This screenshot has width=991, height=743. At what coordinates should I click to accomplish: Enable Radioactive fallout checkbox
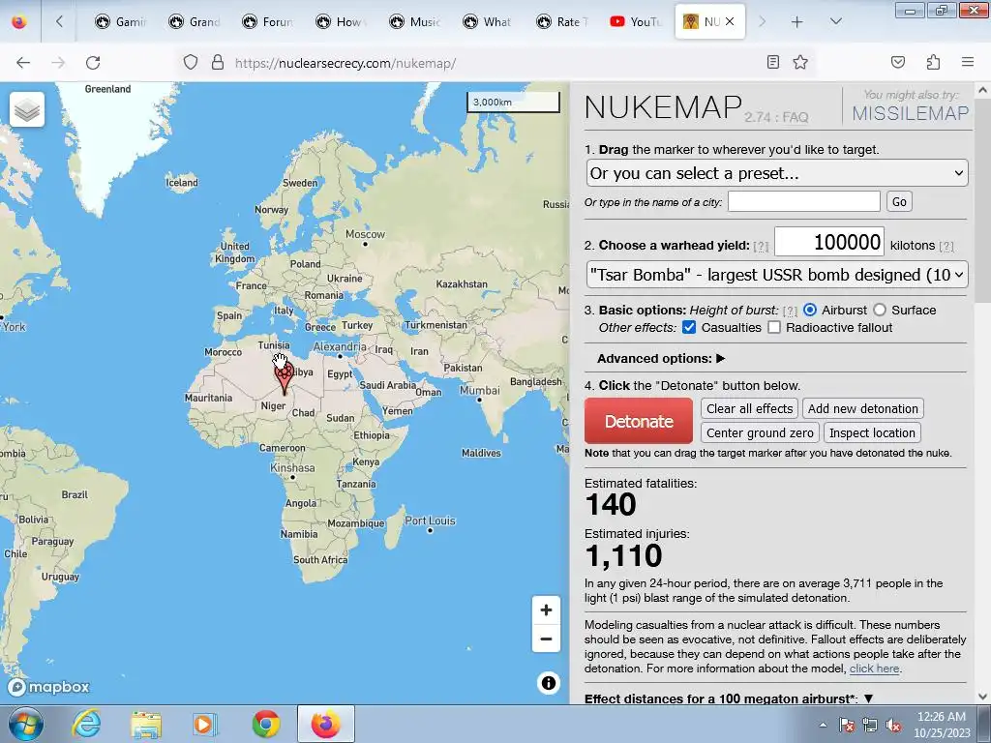tap(774, 327)
